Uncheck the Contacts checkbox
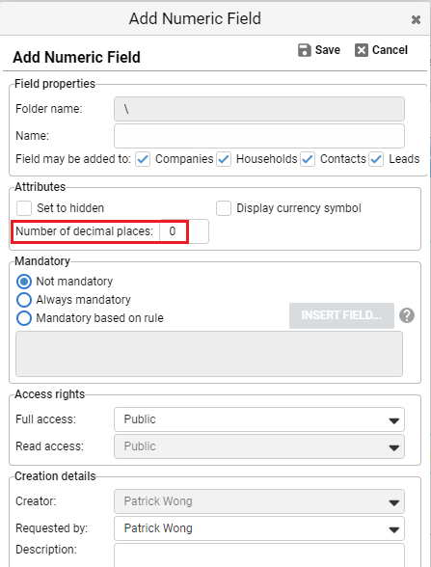Image resolution: width=431 pixels, height=567 pixels. click(x=308, y=159)
